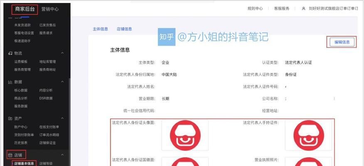This screenshot has height=166, width=364.
Task: Open 服务商地址 under 物流
Action: (47, 70)
